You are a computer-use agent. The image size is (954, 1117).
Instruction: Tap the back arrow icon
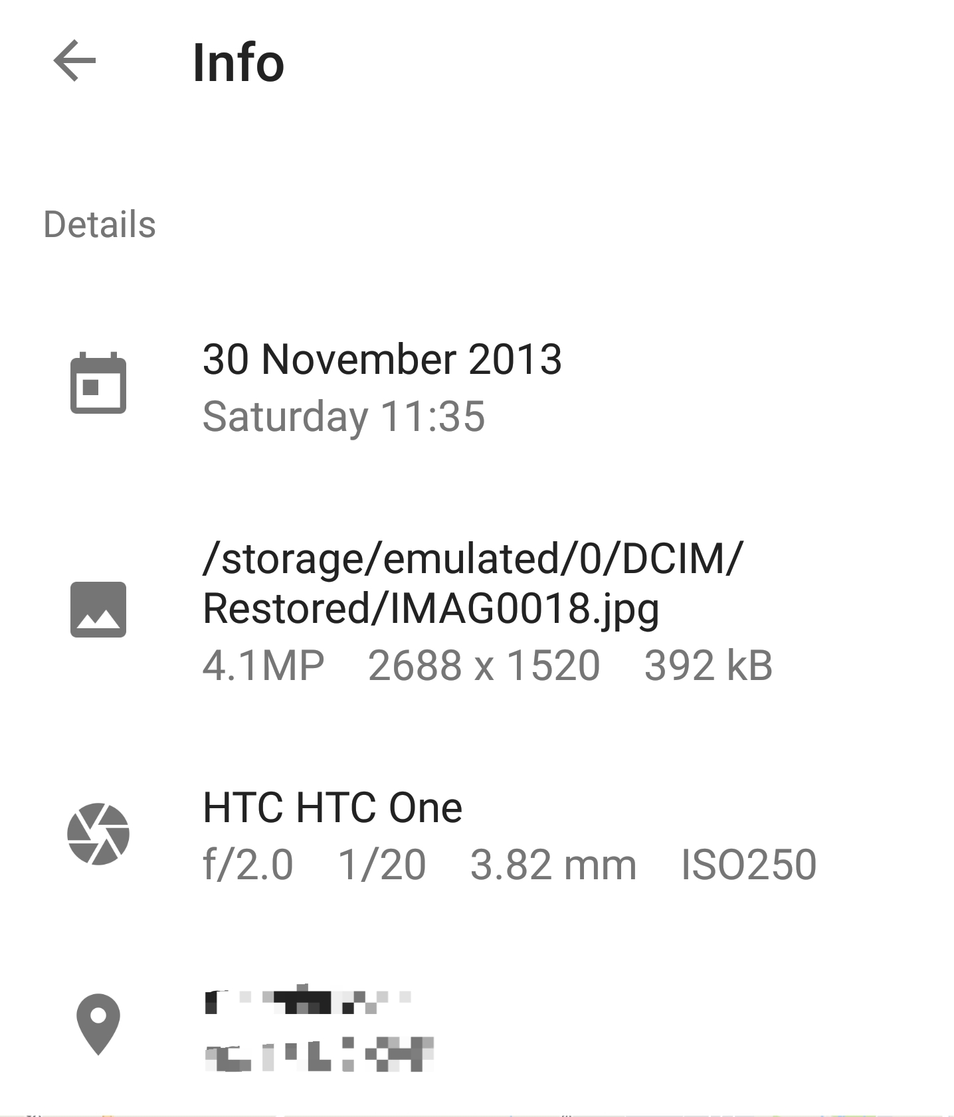pyautogui.click(x=75, y=61)
